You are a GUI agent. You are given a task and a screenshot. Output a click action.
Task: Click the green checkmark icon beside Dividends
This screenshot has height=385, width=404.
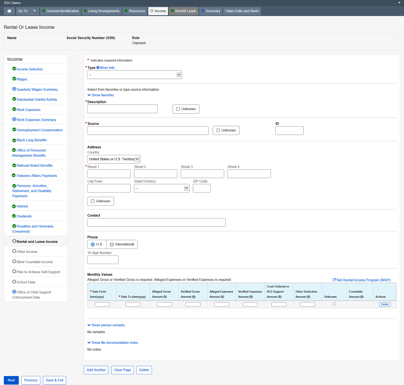[x=14, y=216]
